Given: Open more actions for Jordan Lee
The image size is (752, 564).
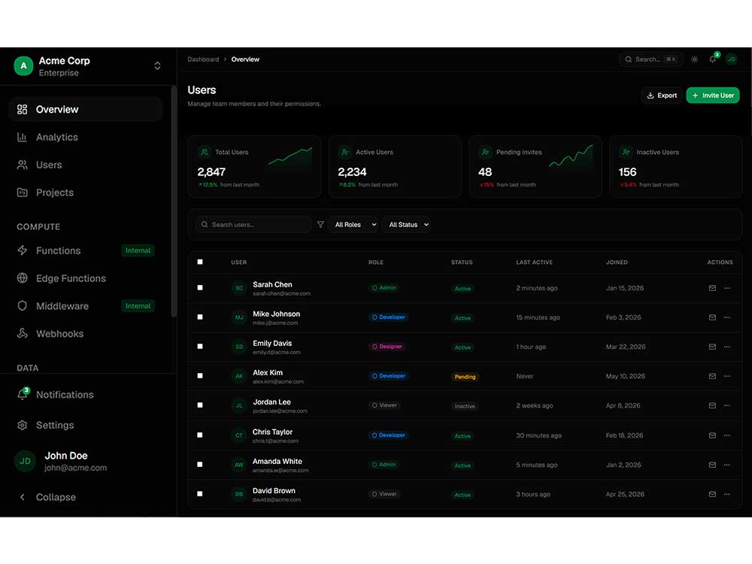Looking at the screenshot, I should tap(727, 406).
